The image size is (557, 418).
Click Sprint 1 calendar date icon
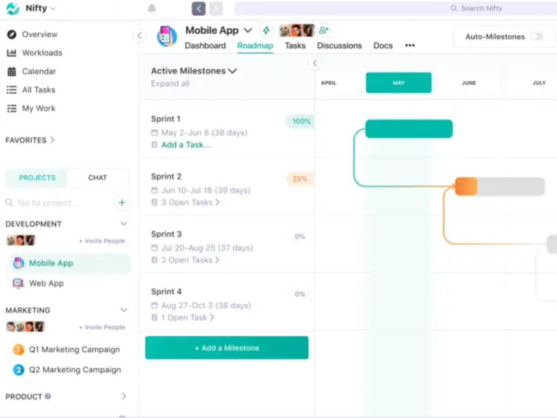(x=155, y=133)
